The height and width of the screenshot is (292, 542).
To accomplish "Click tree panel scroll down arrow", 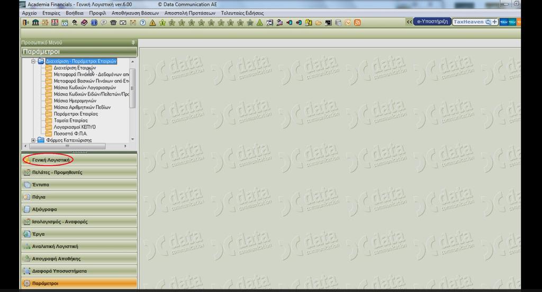I will (133, 139).
